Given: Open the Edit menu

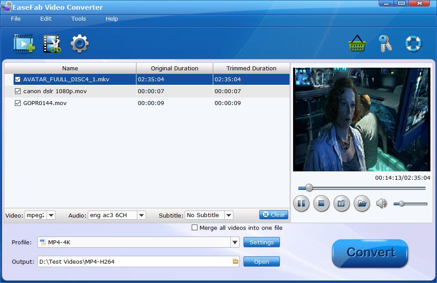Looking at the screenshot, I should [46, 19].
